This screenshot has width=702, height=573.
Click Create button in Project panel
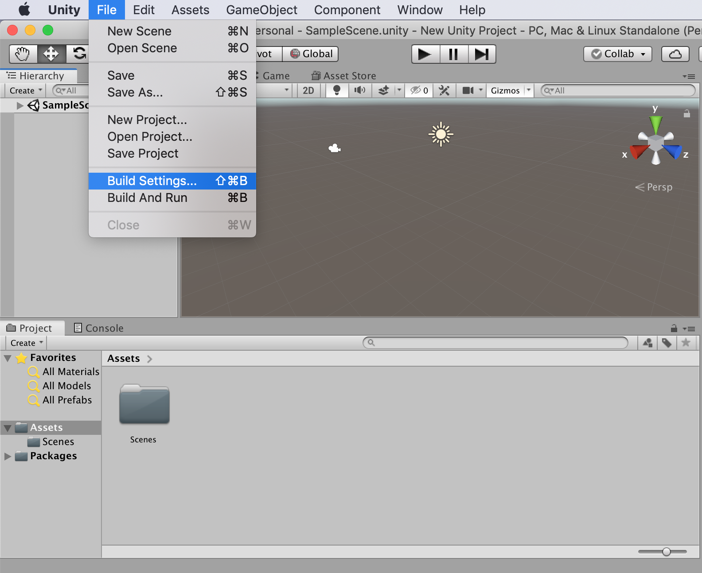coord(26,343)
